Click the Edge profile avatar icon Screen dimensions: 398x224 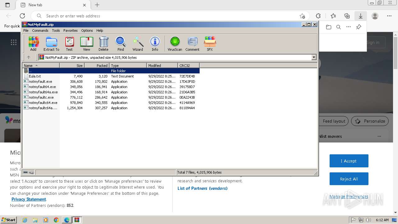pos(375,16)
